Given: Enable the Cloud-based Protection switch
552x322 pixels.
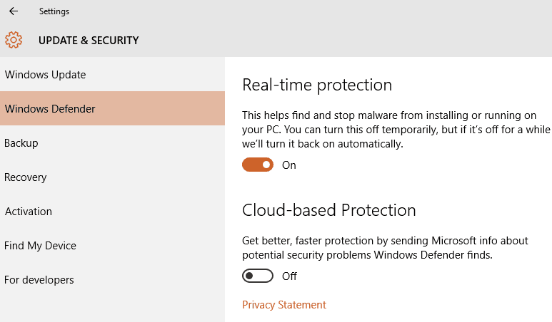Looking at the screenshot, I should (x=258, y=276).
